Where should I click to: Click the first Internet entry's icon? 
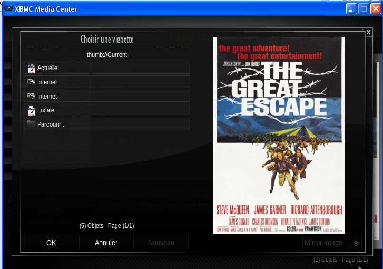pos(31,82)
